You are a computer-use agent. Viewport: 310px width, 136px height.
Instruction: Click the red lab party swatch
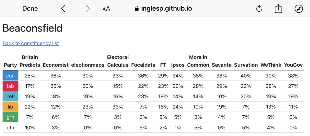10,86
